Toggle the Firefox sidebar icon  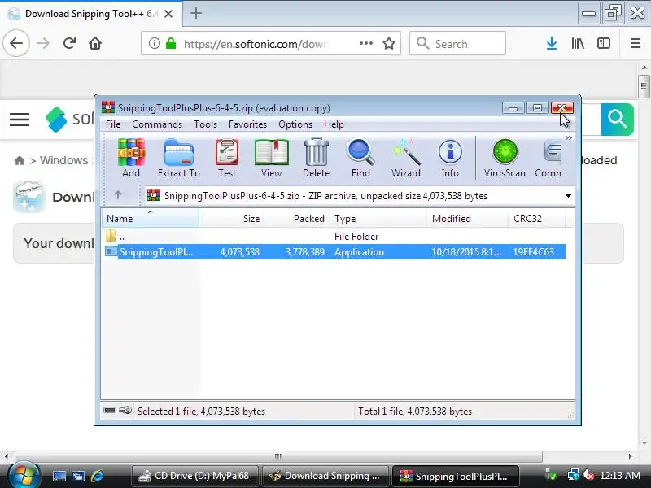[604, 43]
